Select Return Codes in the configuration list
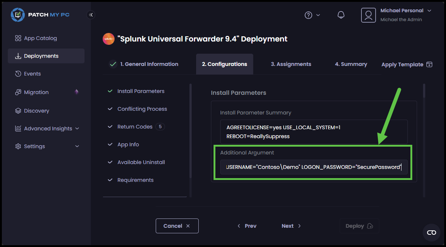 coord(135,126)
